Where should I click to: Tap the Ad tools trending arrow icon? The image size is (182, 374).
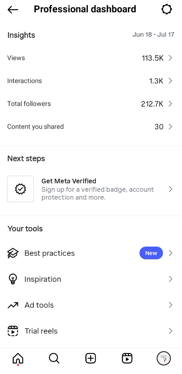[x=13, y=305]
